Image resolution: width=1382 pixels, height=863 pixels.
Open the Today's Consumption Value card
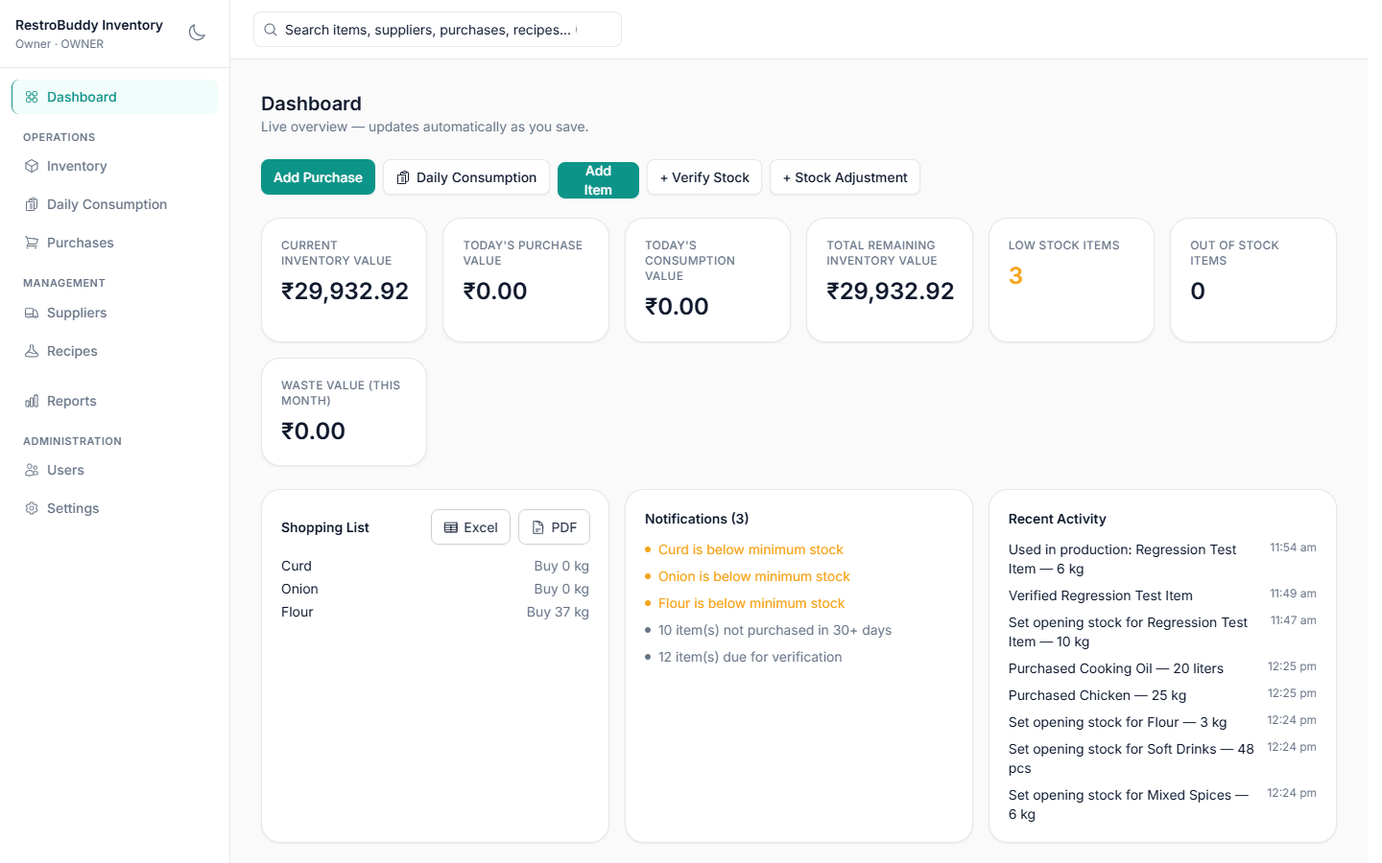707,280
